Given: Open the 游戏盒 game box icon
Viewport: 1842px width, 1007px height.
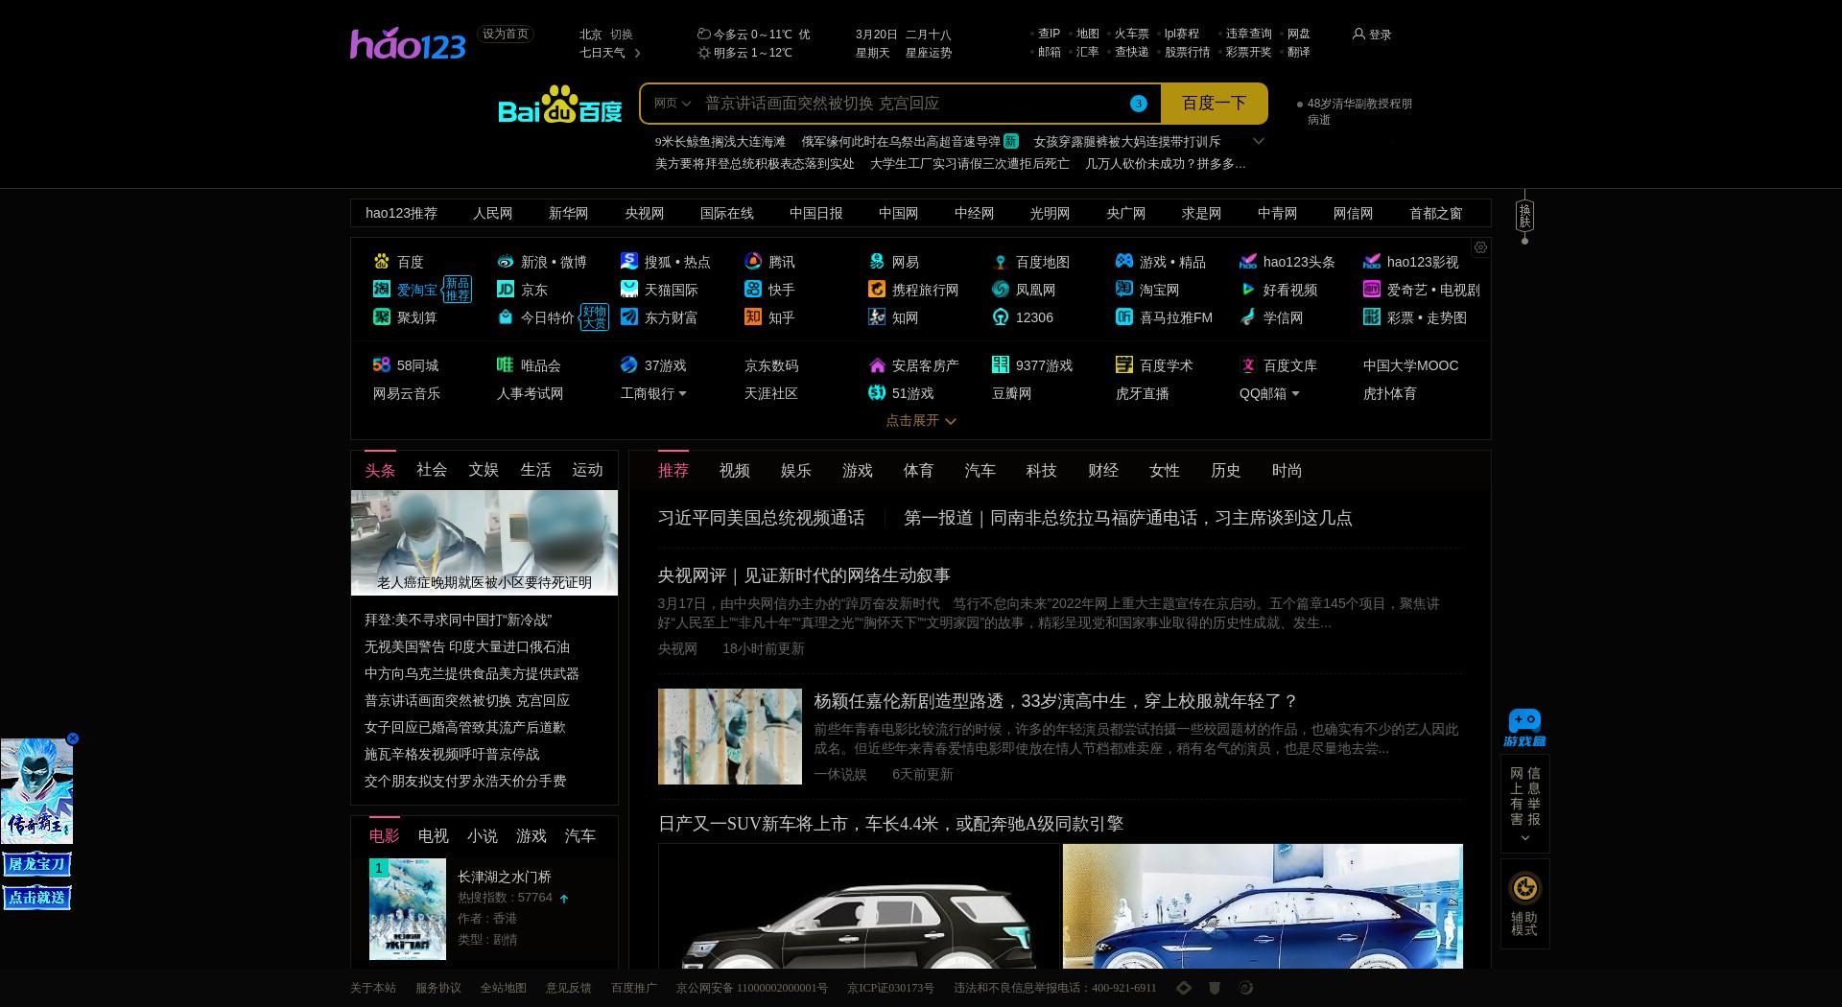Looking at the screenshot, I should coord(1524,729).
